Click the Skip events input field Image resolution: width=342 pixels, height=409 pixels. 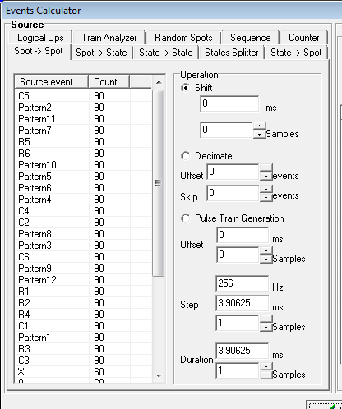(233, 193)
